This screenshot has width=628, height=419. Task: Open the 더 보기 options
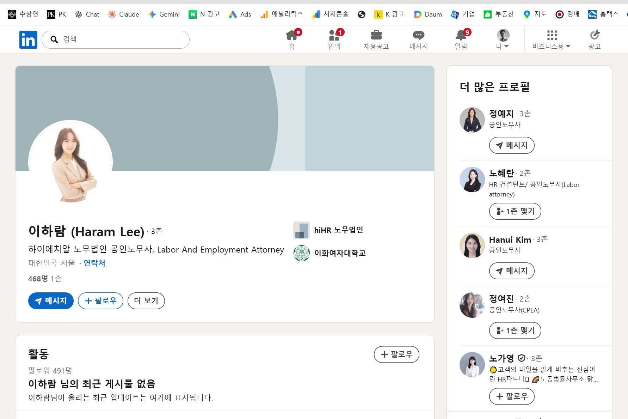click(146, 301)
